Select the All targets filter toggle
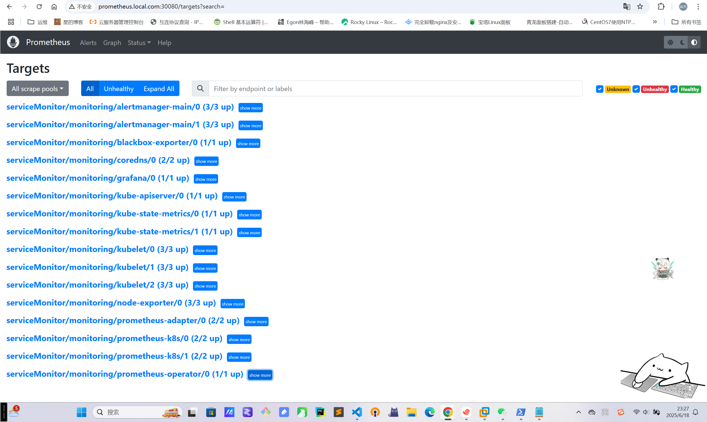Screen dimensions: 707x422 coord(90,88)
